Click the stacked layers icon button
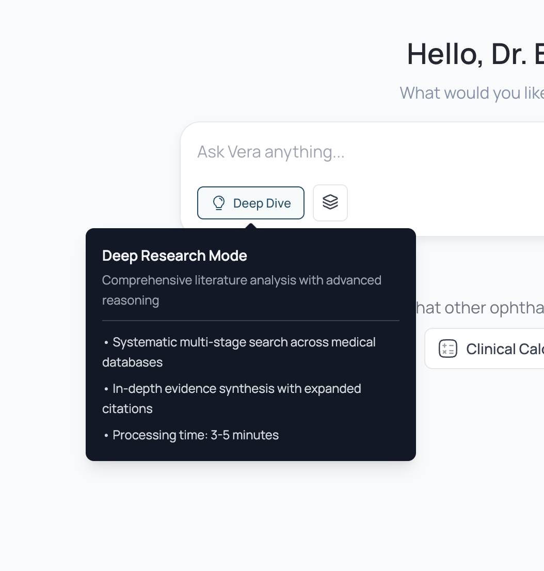Image resolution: width=544 pixels, height=571 pixels. pyautogui.click(x=330, y=202)
